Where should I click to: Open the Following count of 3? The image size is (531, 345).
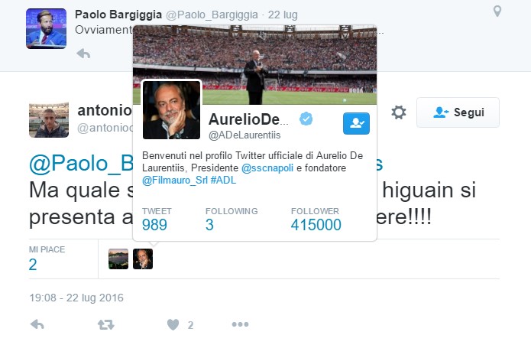click(209, 225)
